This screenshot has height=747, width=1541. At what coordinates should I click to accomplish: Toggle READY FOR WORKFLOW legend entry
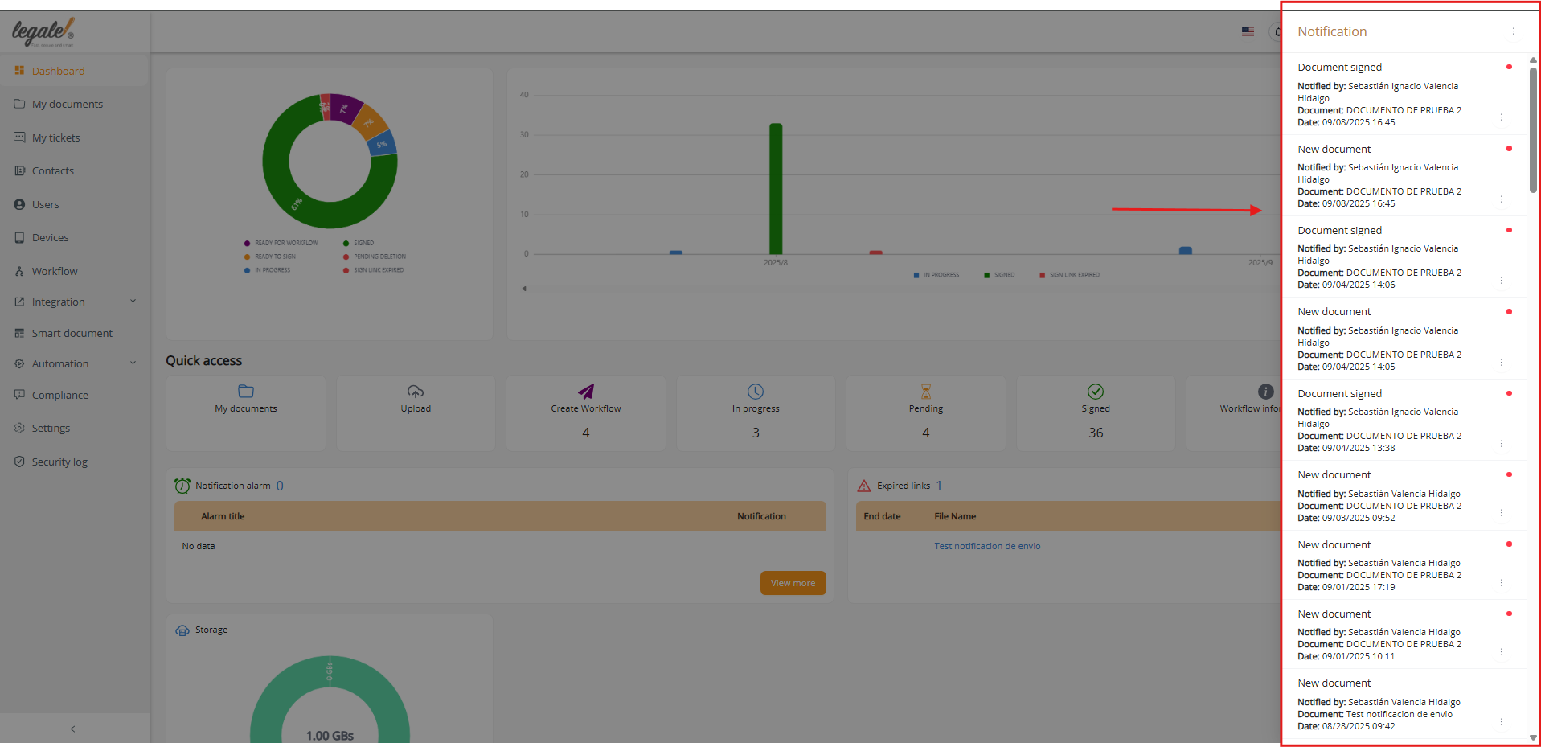click(281, 243)
